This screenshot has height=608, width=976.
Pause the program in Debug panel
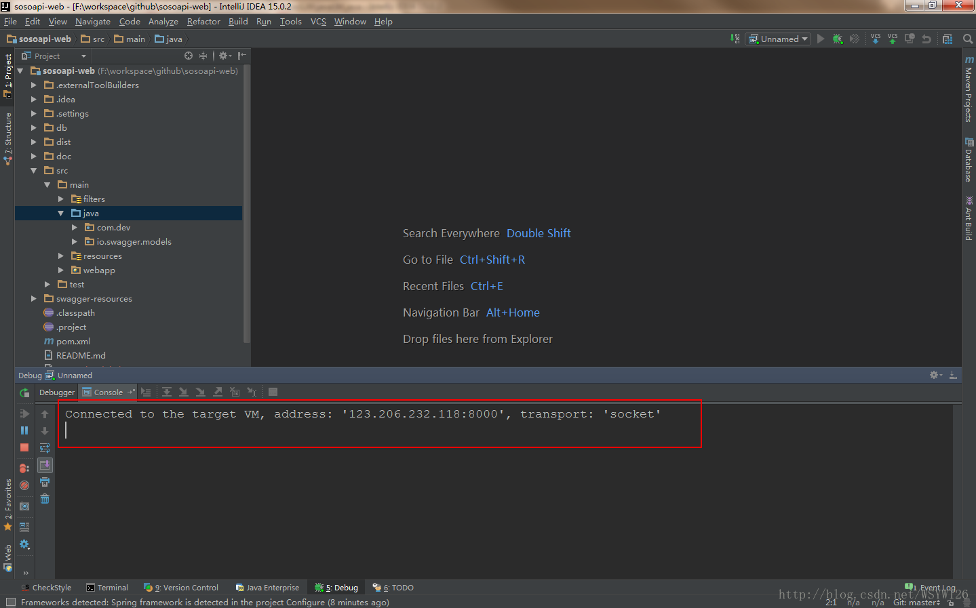(24, 430)
